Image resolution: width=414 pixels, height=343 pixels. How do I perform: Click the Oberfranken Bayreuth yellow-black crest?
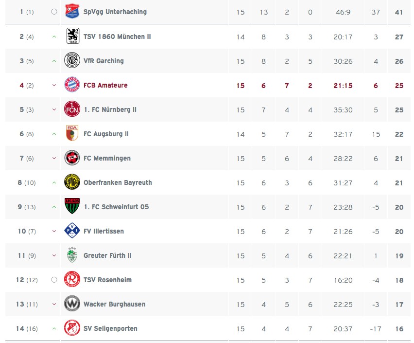[x=72, y=181]
